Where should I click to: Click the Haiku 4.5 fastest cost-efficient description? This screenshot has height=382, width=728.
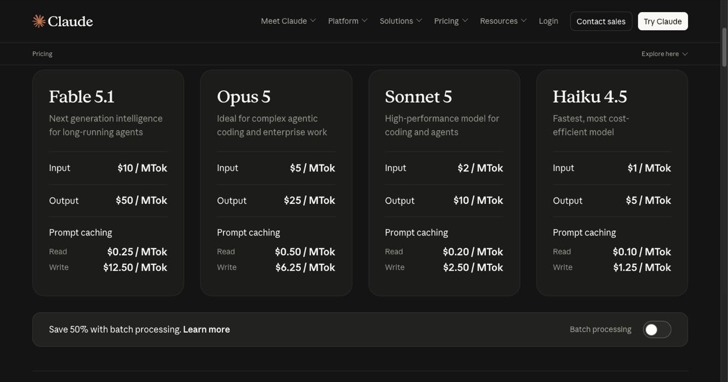(591, 125)
